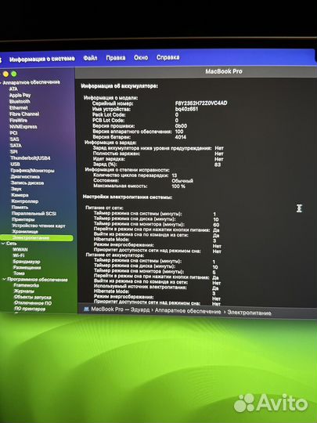Click MacBook Pro — Эдуард in path bar
Image resolution: width=317 pixels, height=423 pixels.
pyautogui.click(x=121, y=309)
